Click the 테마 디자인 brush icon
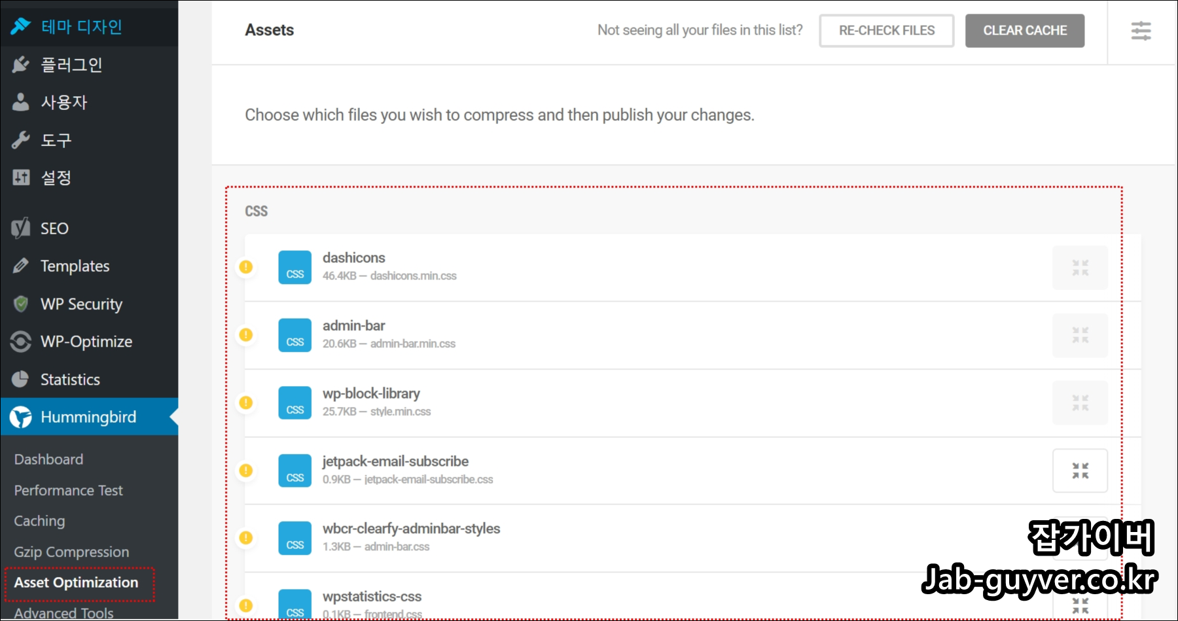Image resolution: width=1178 pixels, height=621 pixels. click(x=21, y=26)
